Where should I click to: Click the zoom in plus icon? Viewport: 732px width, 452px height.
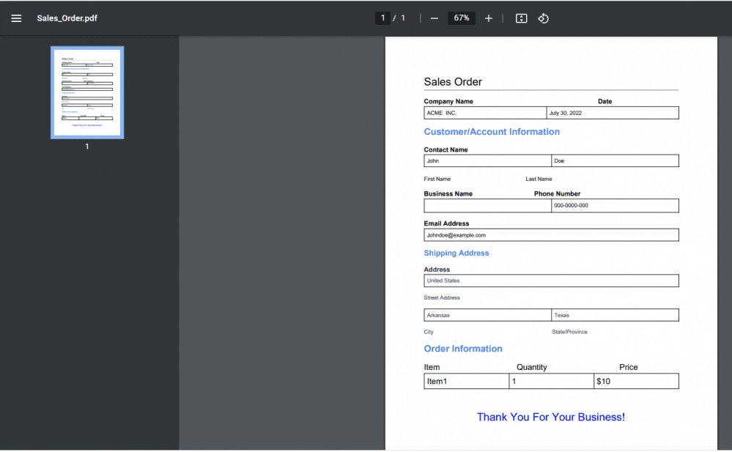[x=489, y=18]
